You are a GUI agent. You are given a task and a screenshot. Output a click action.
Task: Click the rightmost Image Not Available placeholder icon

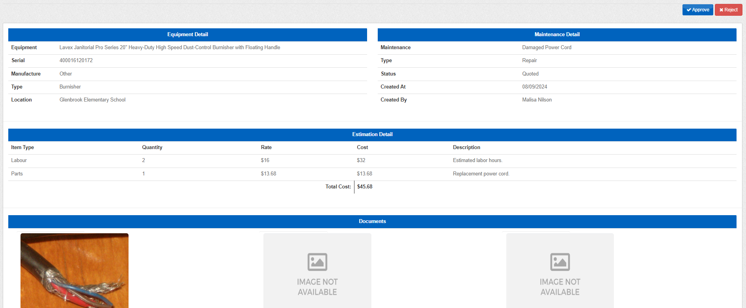point(560,262)
